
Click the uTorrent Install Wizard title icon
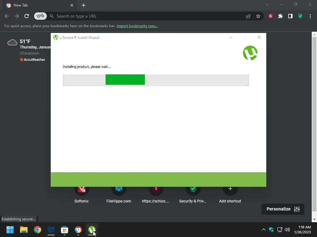[56, 37]
